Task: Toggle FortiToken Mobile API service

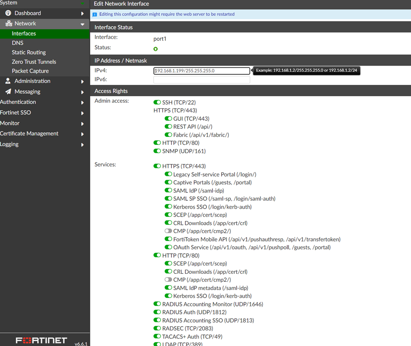Action: pyautogui.click(x=168, y=239)
